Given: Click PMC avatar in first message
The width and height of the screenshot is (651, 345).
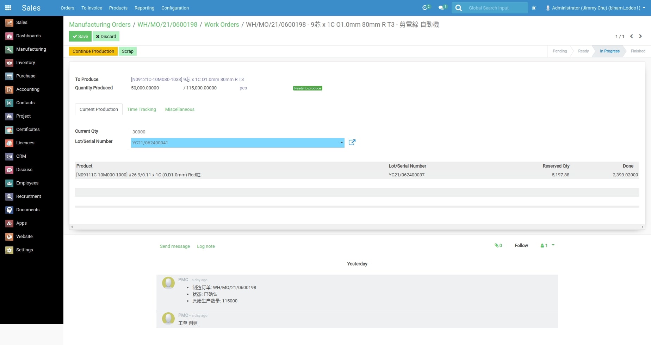Looking at the screenshot, I should (x=168, y=283).
